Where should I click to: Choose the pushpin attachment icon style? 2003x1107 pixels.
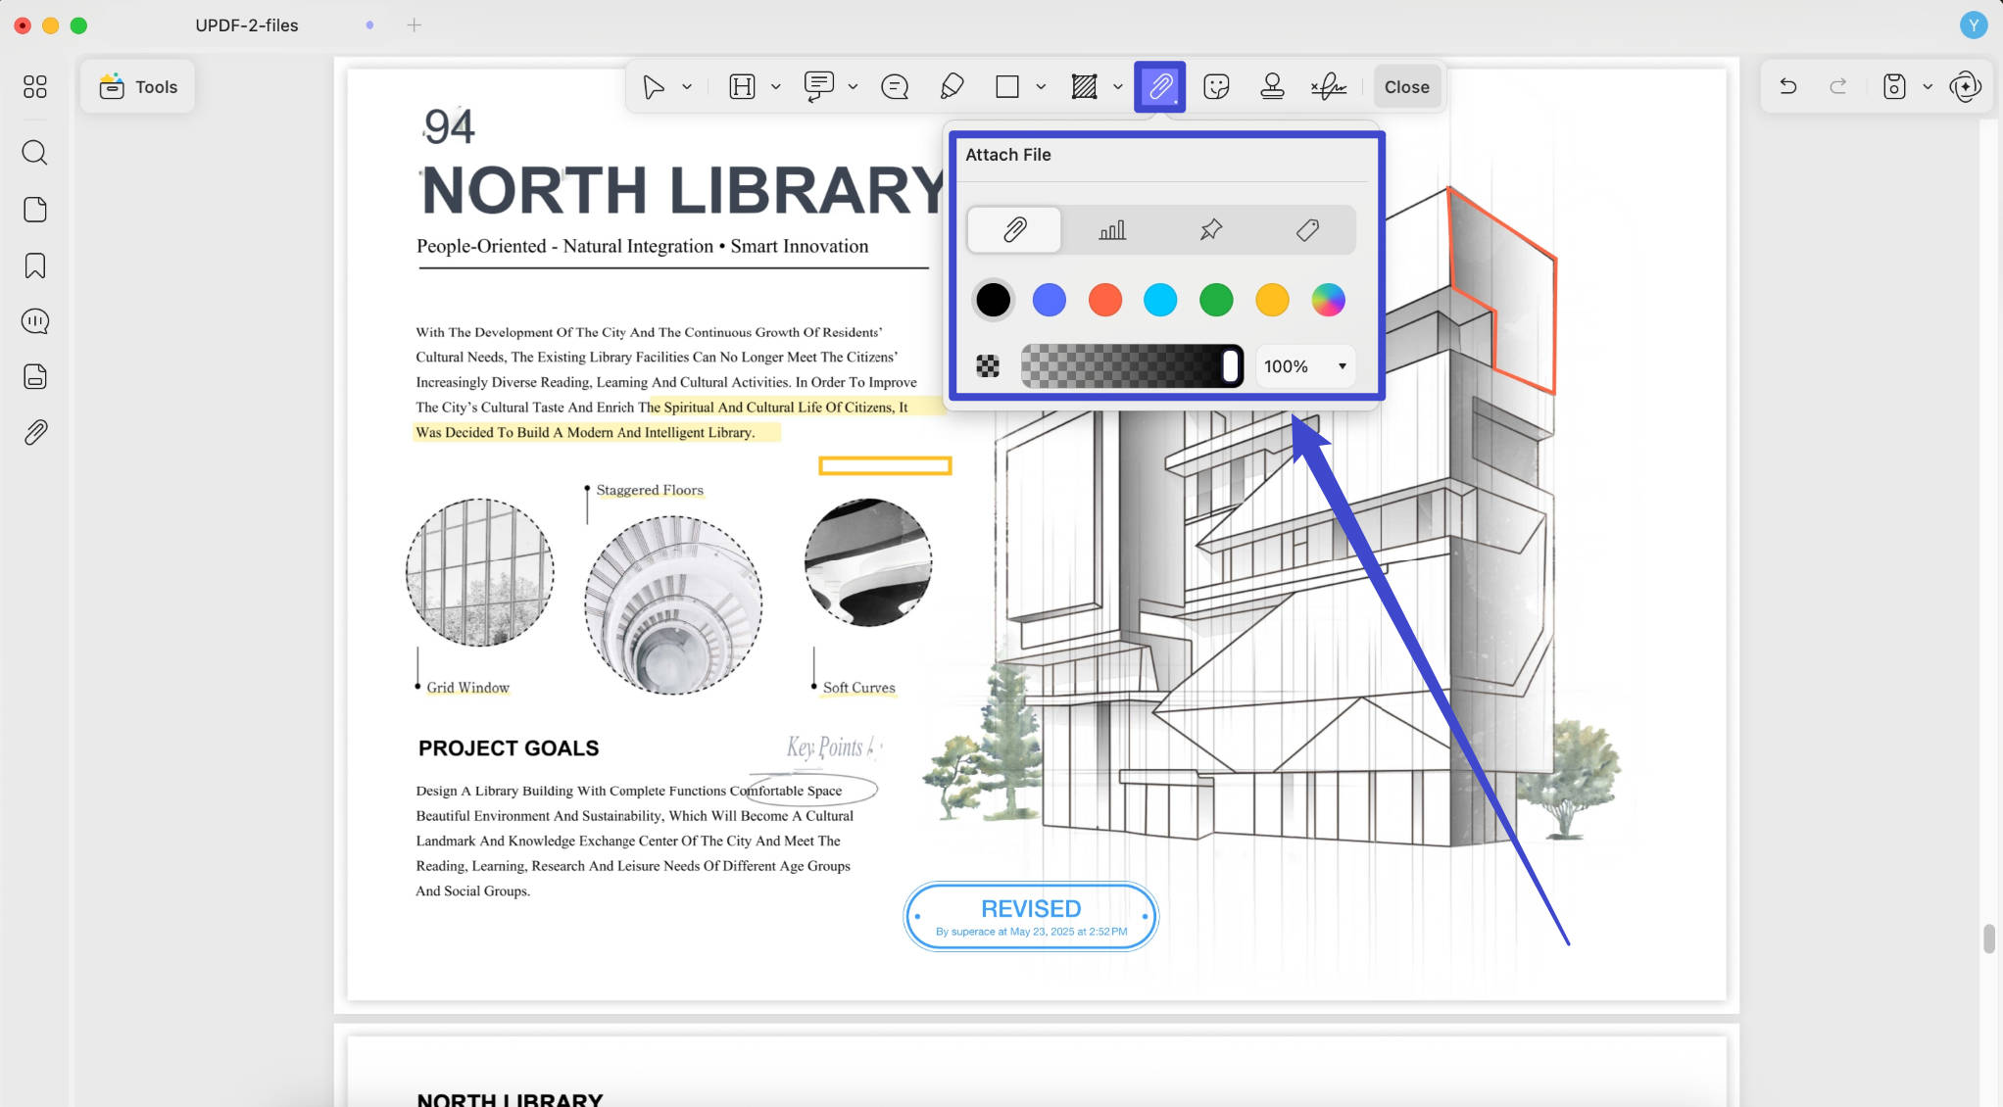click(x=1210, y=230)
